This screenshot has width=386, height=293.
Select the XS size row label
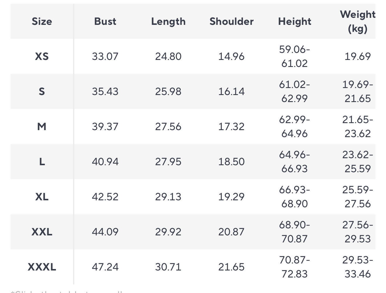click(42, 56)
